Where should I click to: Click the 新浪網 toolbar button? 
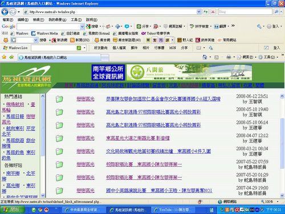(x=60, y=40)
